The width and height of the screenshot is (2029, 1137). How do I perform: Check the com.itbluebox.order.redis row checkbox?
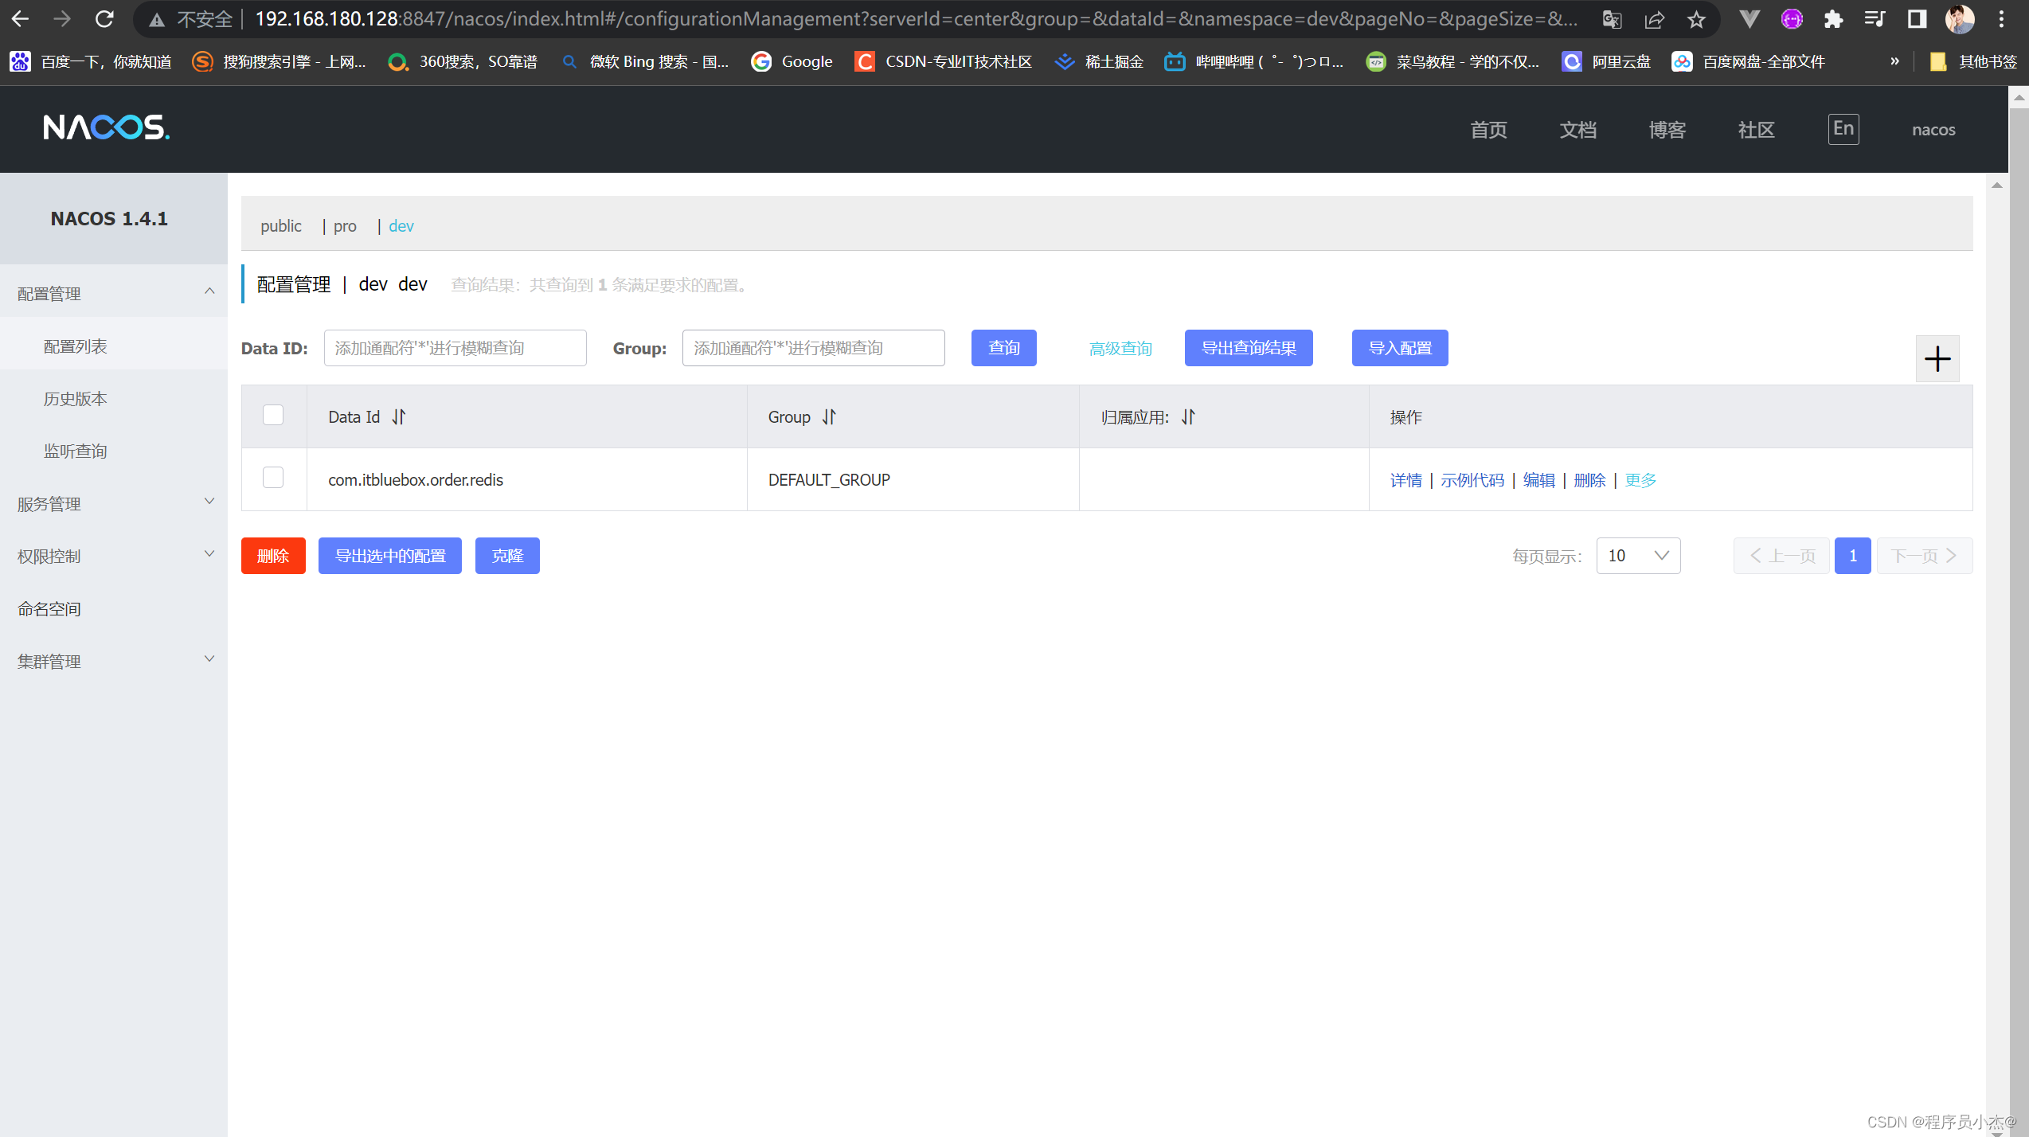(x=273, y=477)
